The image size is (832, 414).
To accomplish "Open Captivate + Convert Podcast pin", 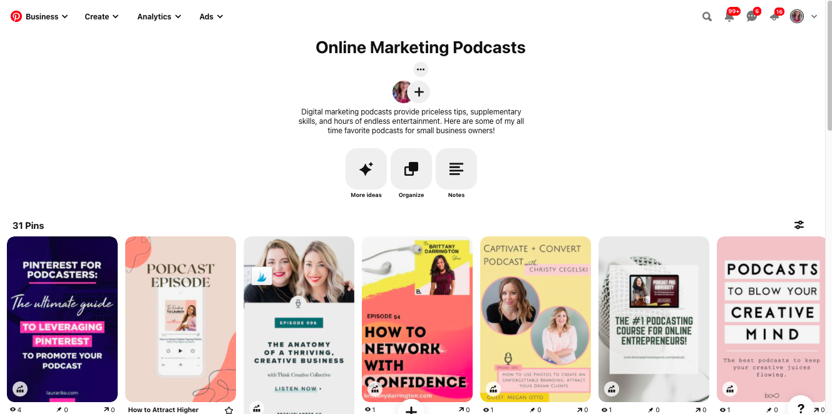I will point(535,319).
